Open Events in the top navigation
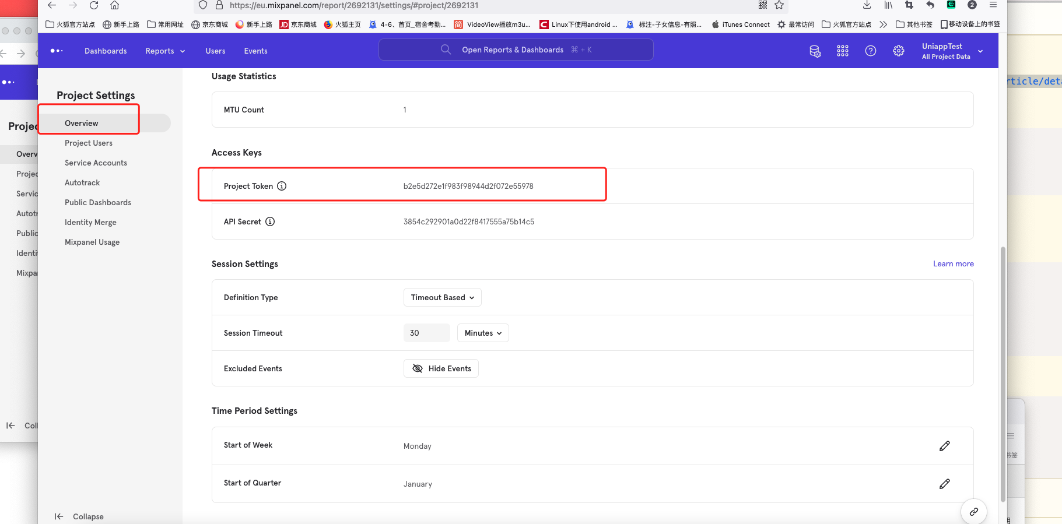 tap(255, 51)
